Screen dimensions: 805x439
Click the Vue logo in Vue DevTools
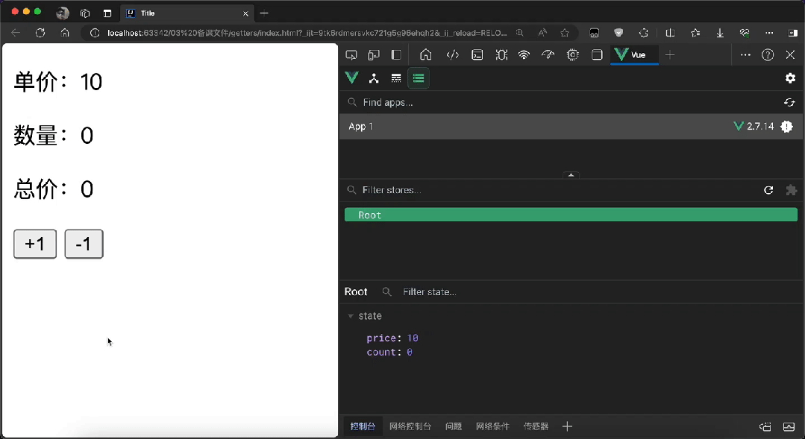[x=351, y=78]
